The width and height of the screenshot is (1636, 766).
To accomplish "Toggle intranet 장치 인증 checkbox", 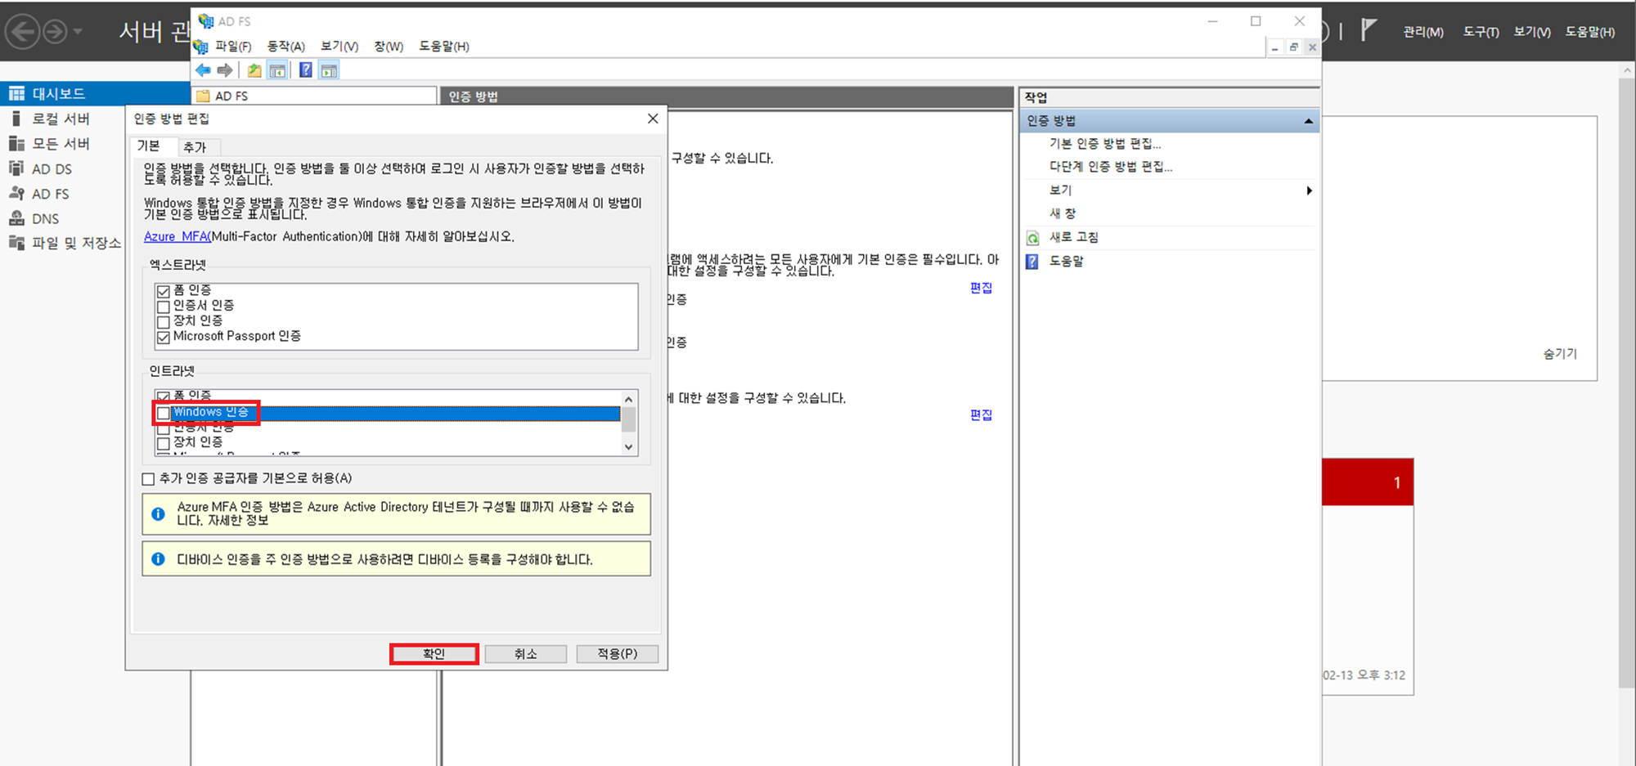I will tap(164, 443).
